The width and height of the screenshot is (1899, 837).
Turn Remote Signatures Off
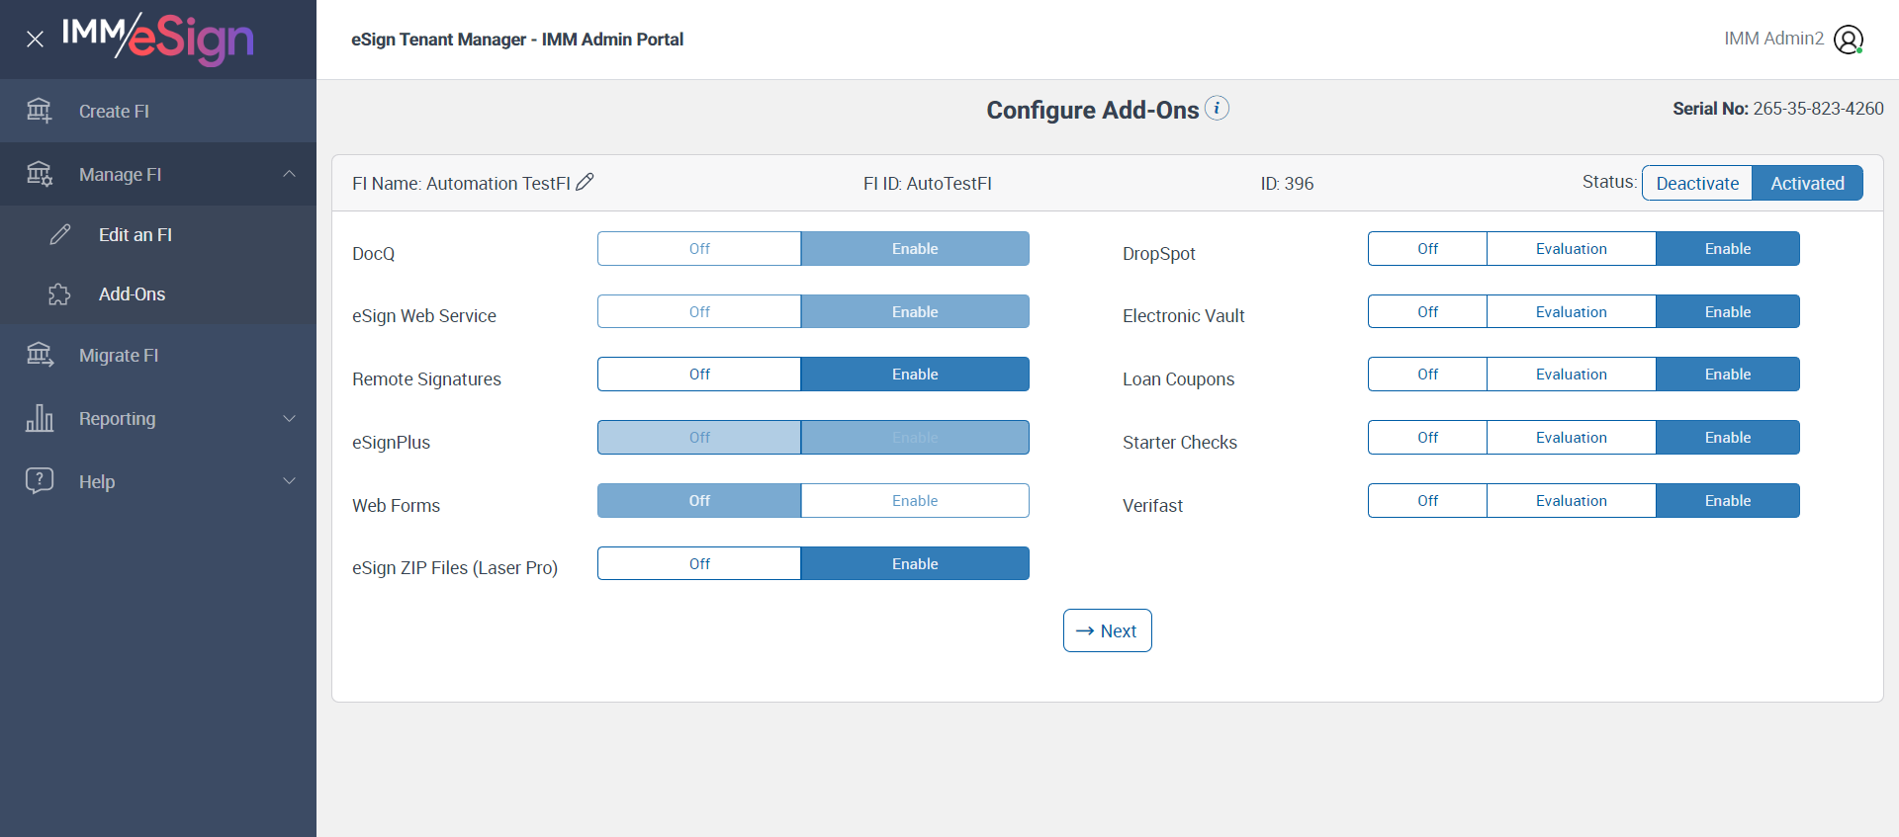[699, 375]
